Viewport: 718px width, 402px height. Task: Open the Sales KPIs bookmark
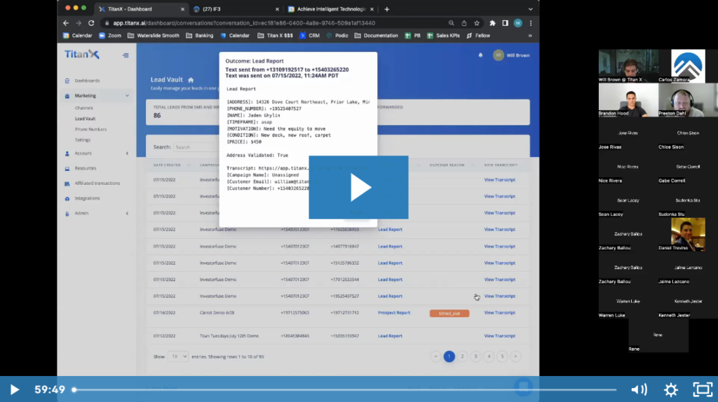coord(443,36)
